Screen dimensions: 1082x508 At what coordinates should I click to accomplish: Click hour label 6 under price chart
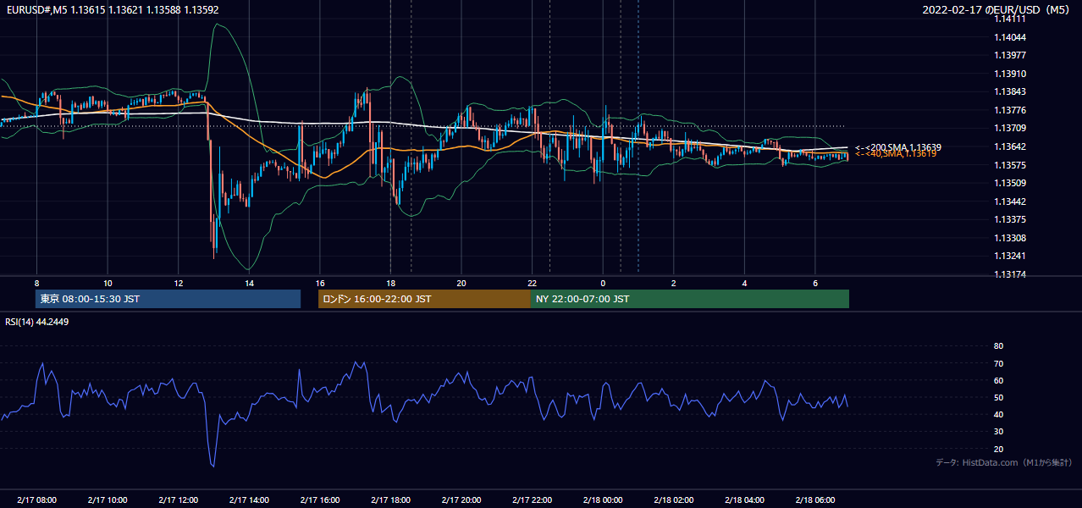coord(814,283)
